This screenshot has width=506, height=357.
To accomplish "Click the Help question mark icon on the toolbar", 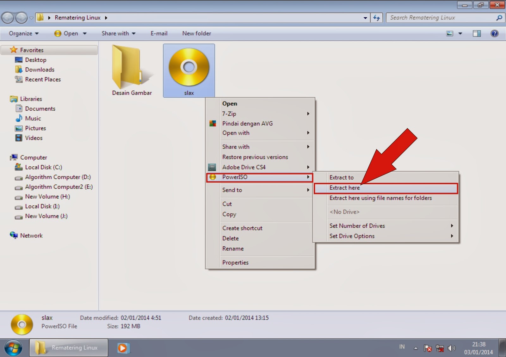I will click(x=494, y=33).
